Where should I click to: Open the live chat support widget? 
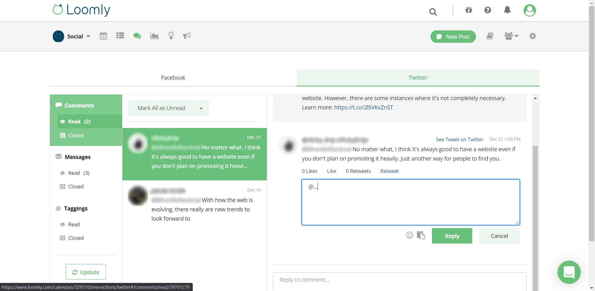coord(569,272)
